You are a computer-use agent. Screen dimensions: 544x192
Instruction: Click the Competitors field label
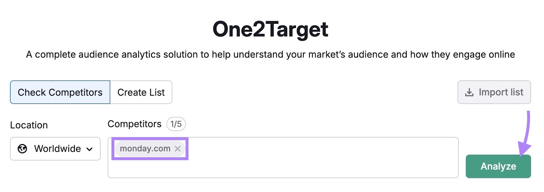(134, 124)
